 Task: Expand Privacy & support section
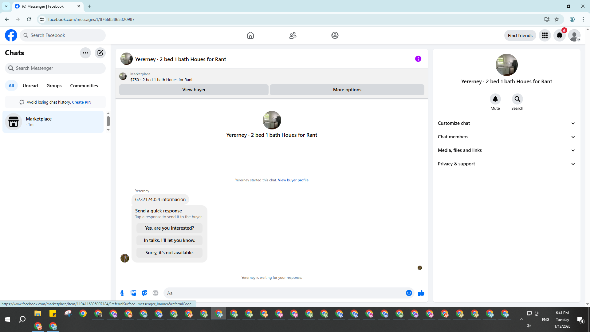506,164
